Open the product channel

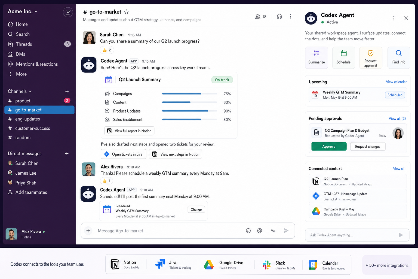tap(39, 101)
